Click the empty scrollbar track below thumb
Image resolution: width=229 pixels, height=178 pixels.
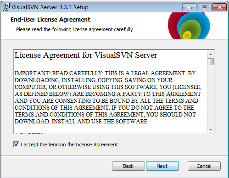click(x=211, y=95)
